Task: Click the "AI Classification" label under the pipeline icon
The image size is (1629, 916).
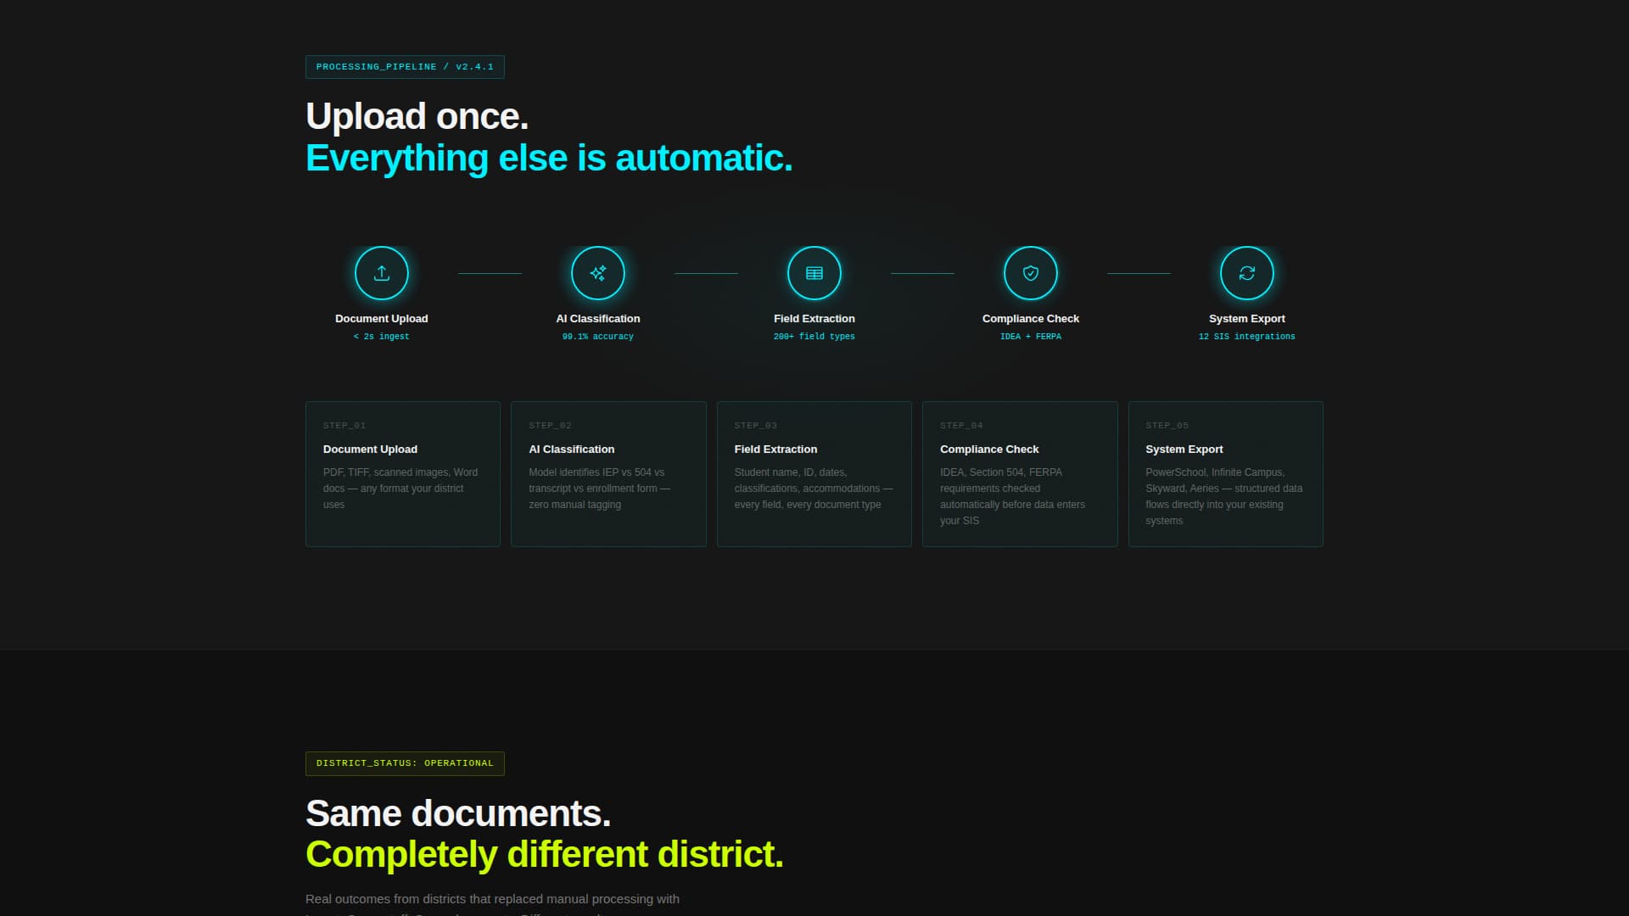Action: [x=598, y=319]
